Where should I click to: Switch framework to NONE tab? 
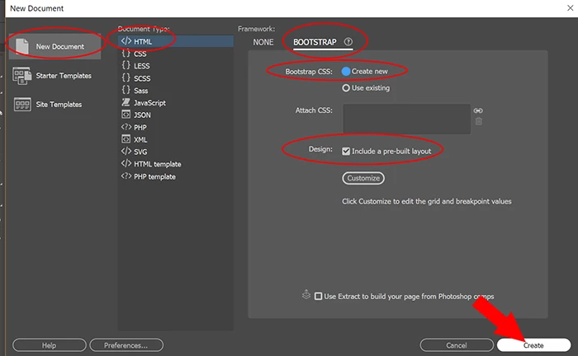click(x=263, y=42)
